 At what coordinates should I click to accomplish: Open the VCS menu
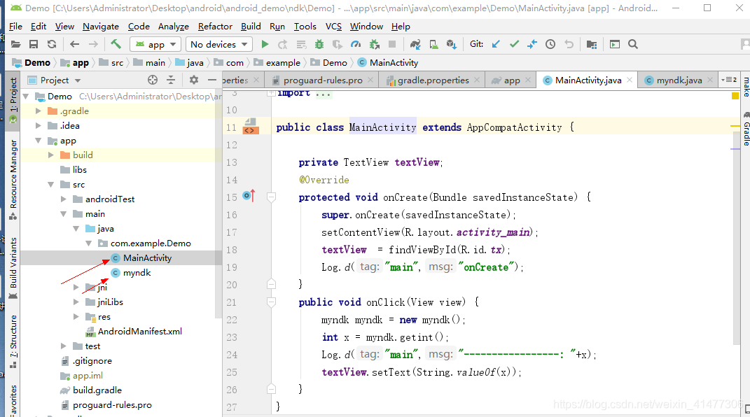[333, 27]
